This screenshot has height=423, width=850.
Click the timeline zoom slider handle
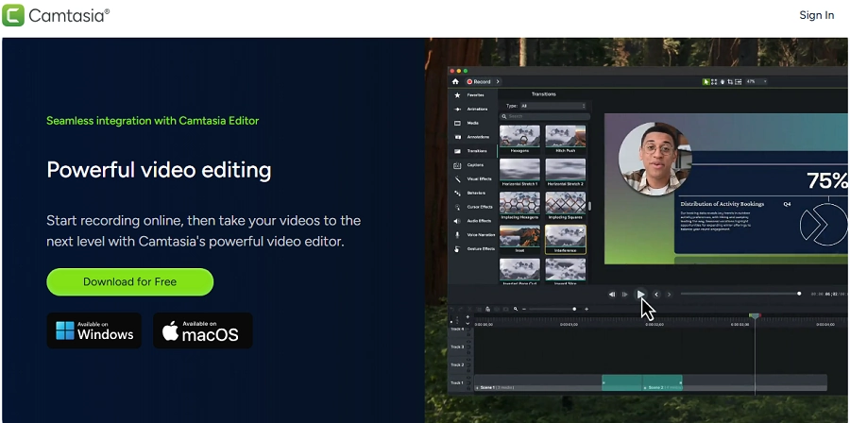pos(574,309)
